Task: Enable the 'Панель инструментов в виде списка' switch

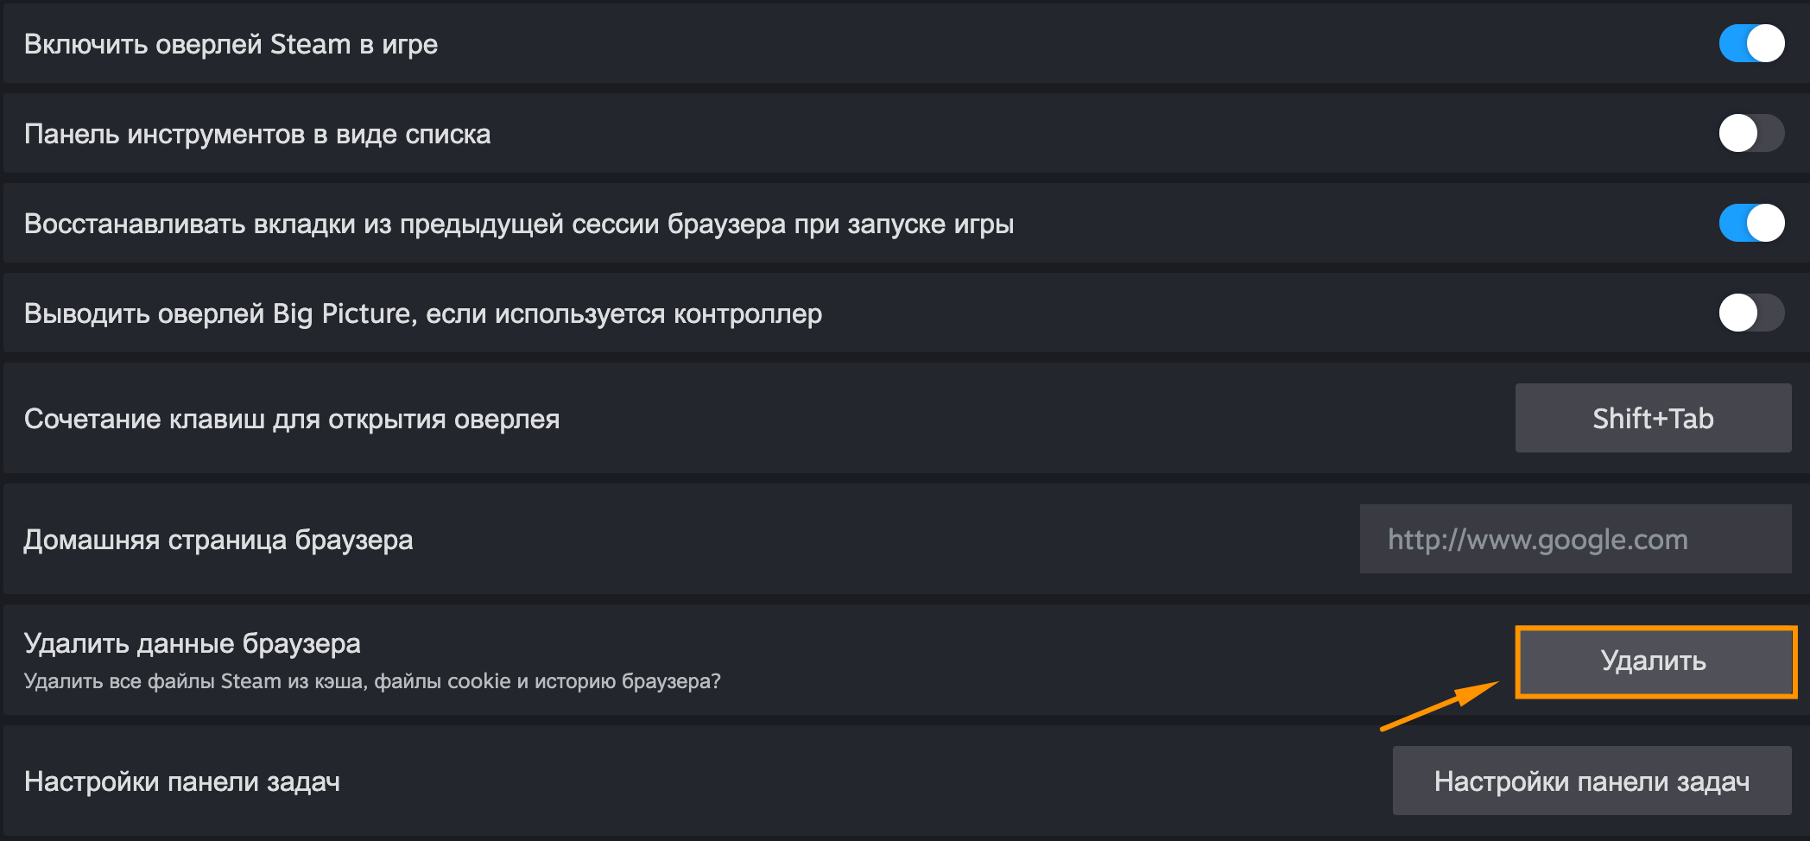Action: [1751, 133]
